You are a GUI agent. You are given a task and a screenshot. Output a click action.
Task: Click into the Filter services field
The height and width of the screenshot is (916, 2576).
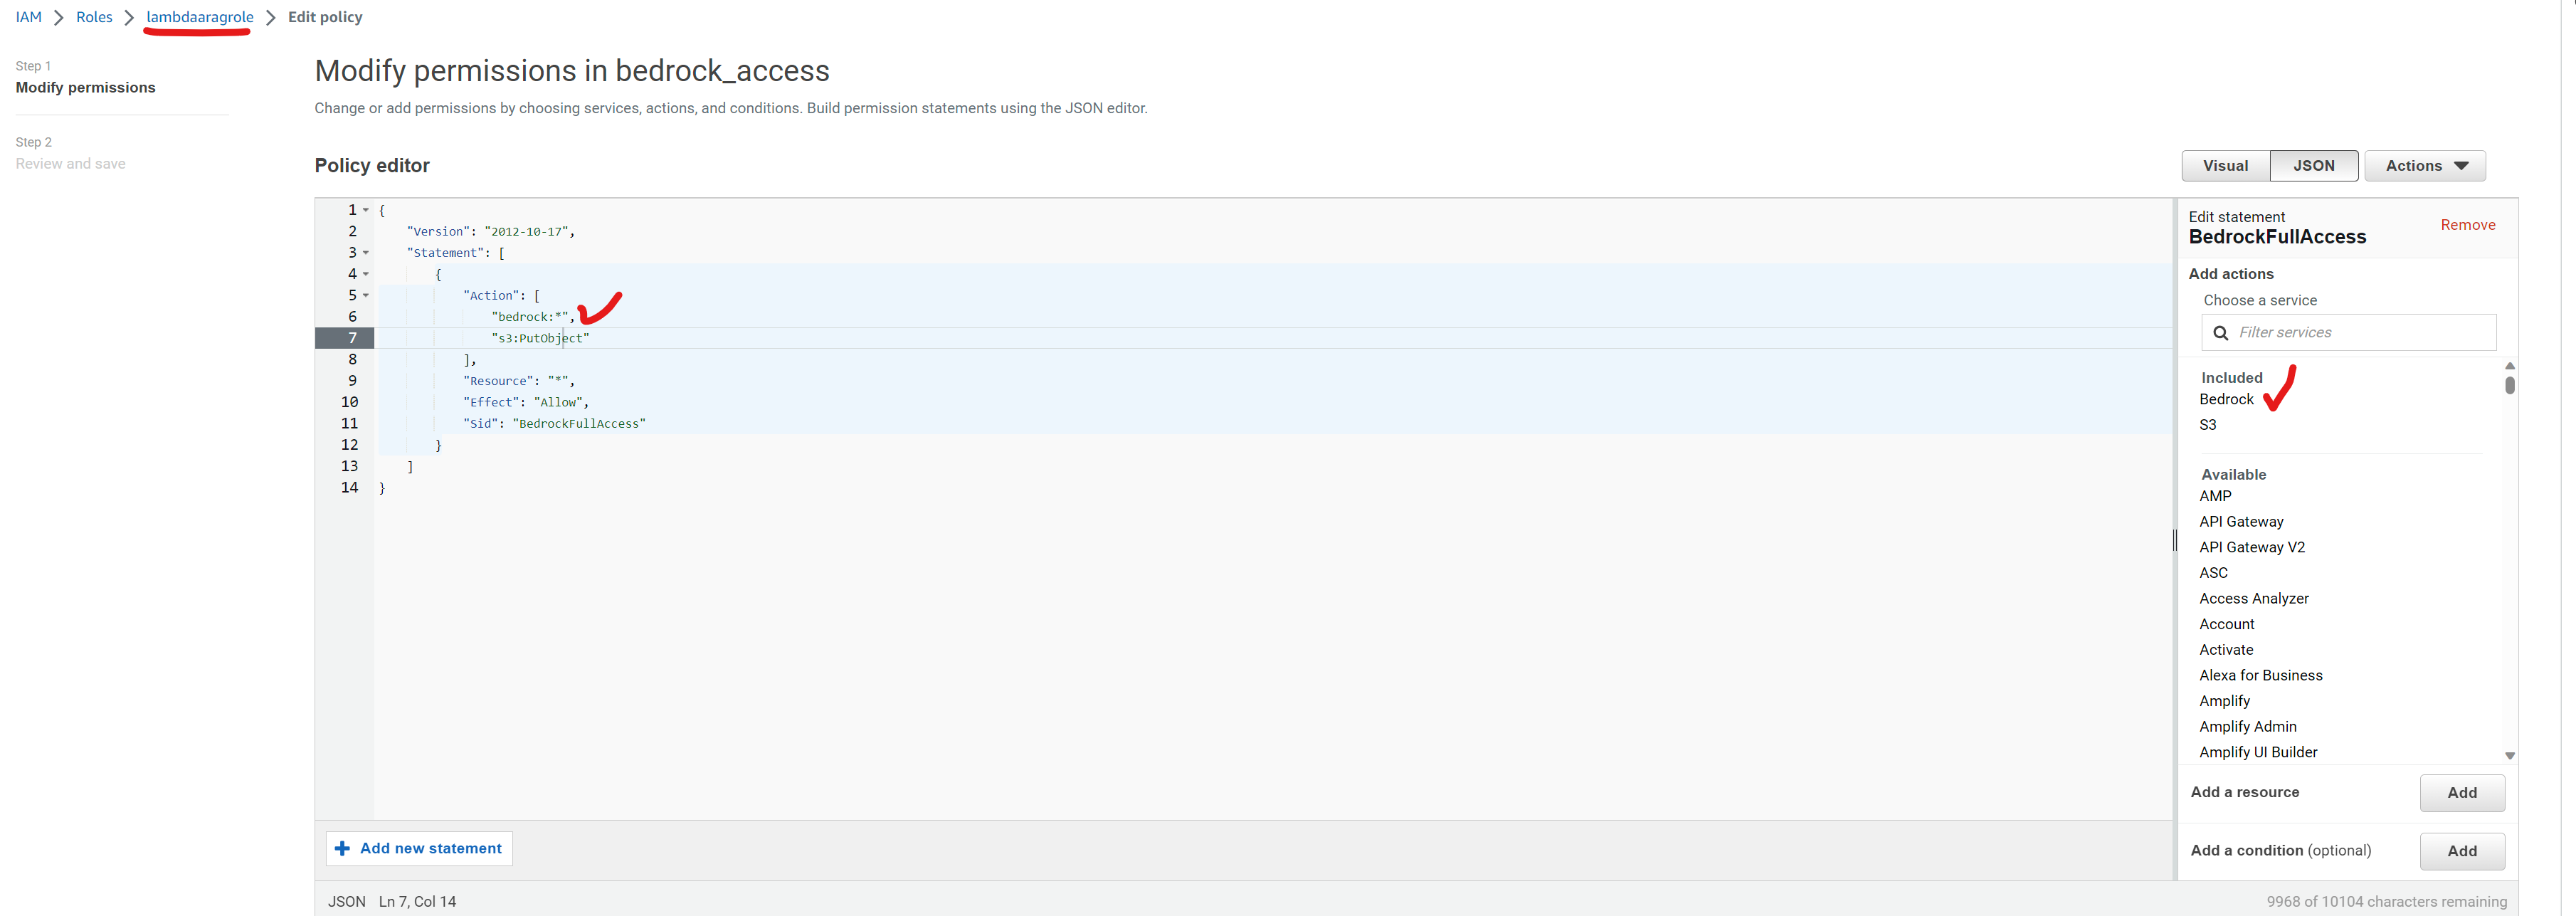pyautogui.click(x=2330, y=332)
